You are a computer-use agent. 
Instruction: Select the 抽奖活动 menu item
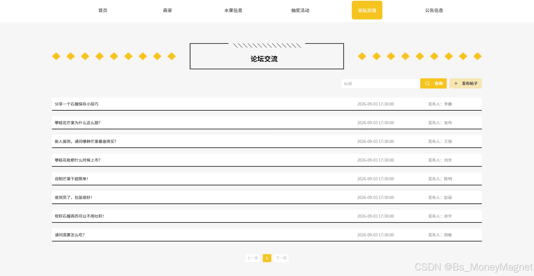pyautogui.click(x=300, y=10)
